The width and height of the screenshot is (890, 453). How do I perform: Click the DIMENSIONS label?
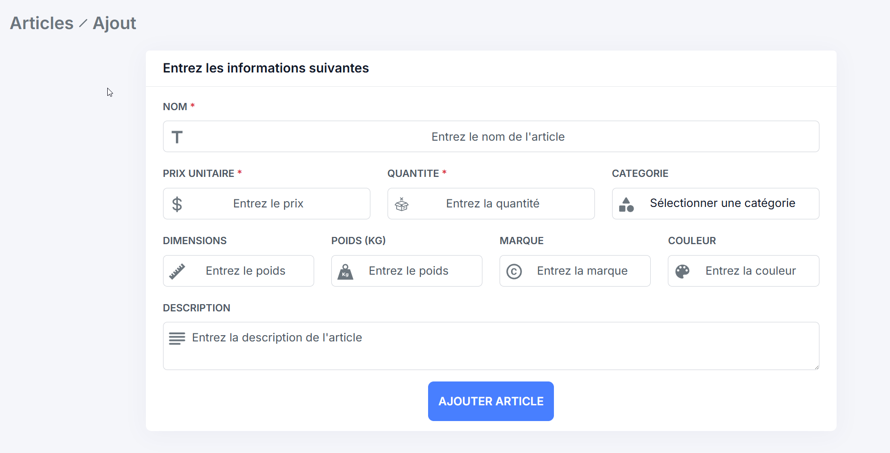(x=194, y=241)
